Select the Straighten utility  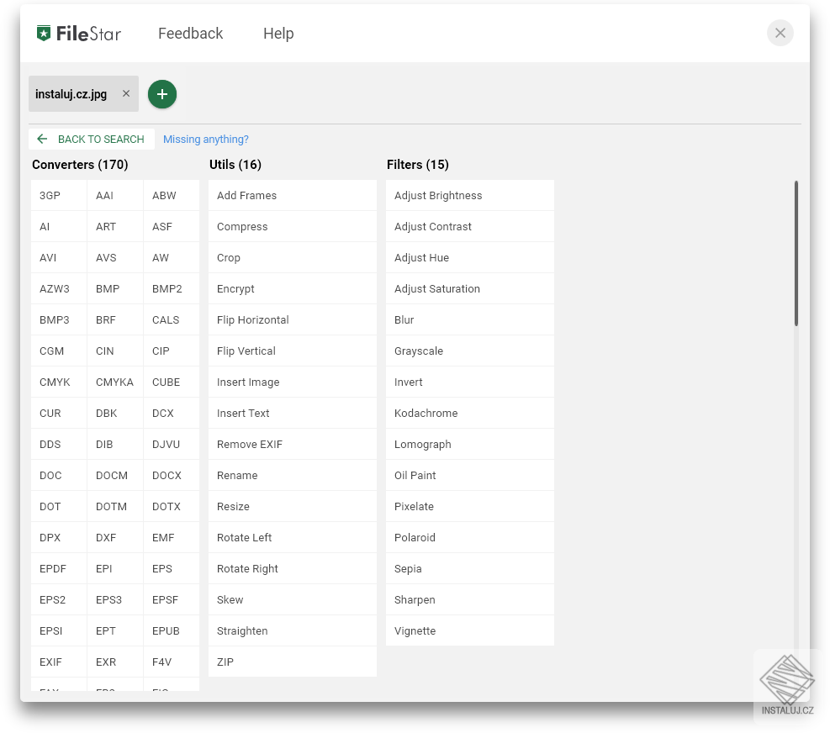pos(293,630)
